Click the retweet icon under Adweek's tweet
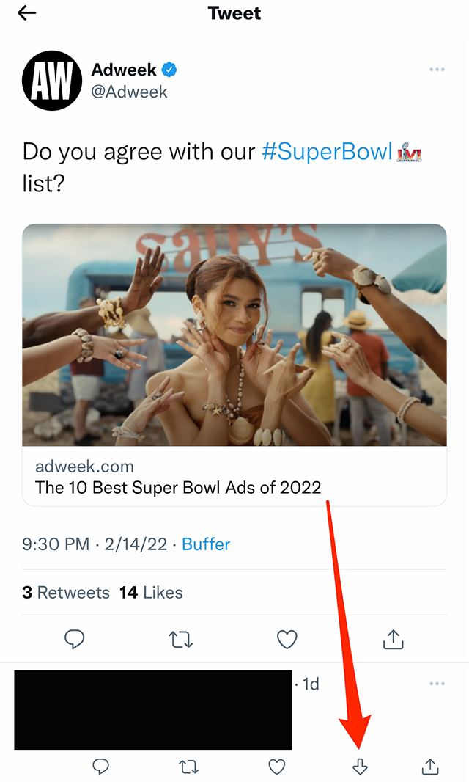 pos(180,639)
